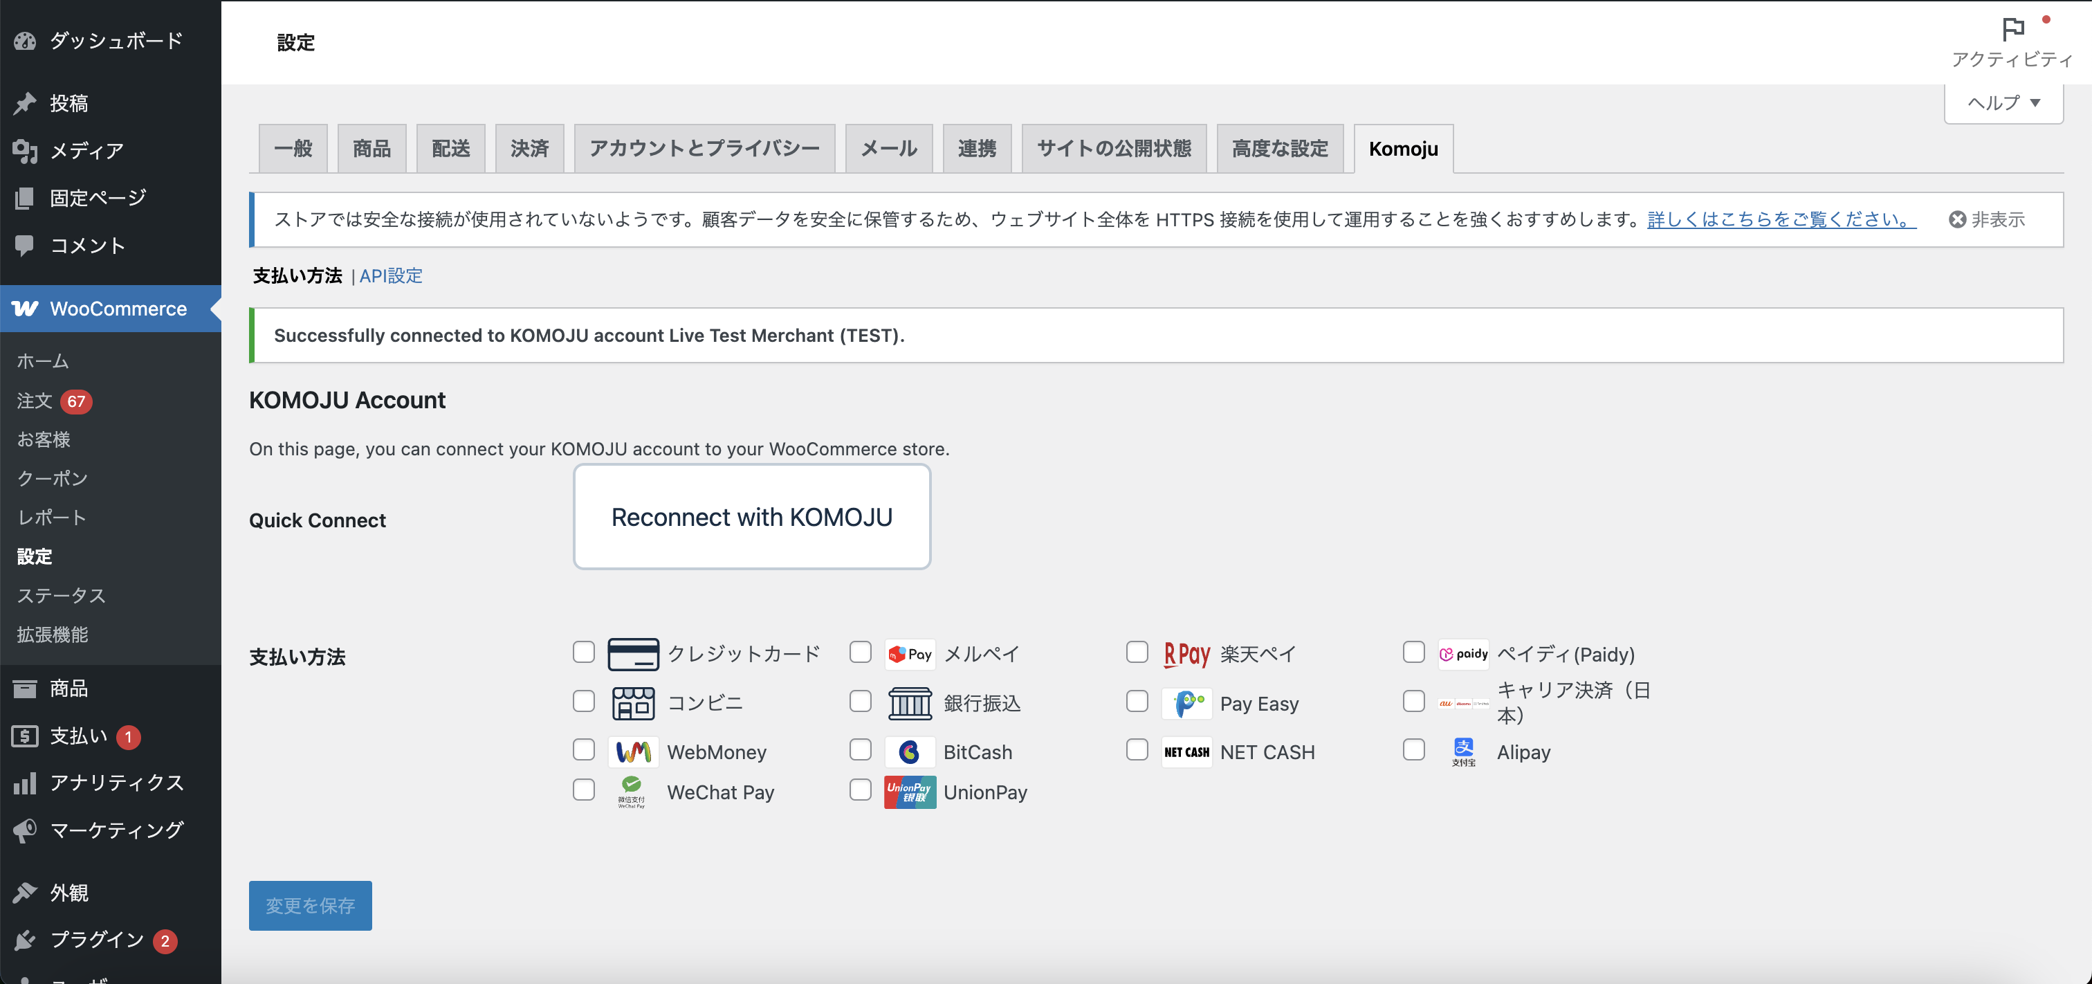Click the activity flag icon at top right
This screenshot has width=2092, height=984.
(x=2013, y=29)
